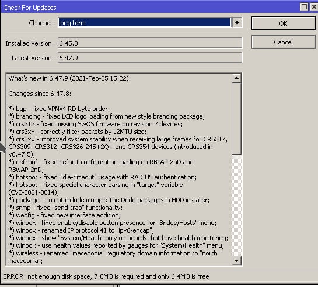This screenshot has width=318, height=287.
Task: Click the changelog scrollbar down arrow
Action: [237, 260]
